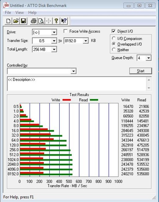Enable Force Write Access checkbox
This screenshot has height=202, width=159.
[66, 31]
